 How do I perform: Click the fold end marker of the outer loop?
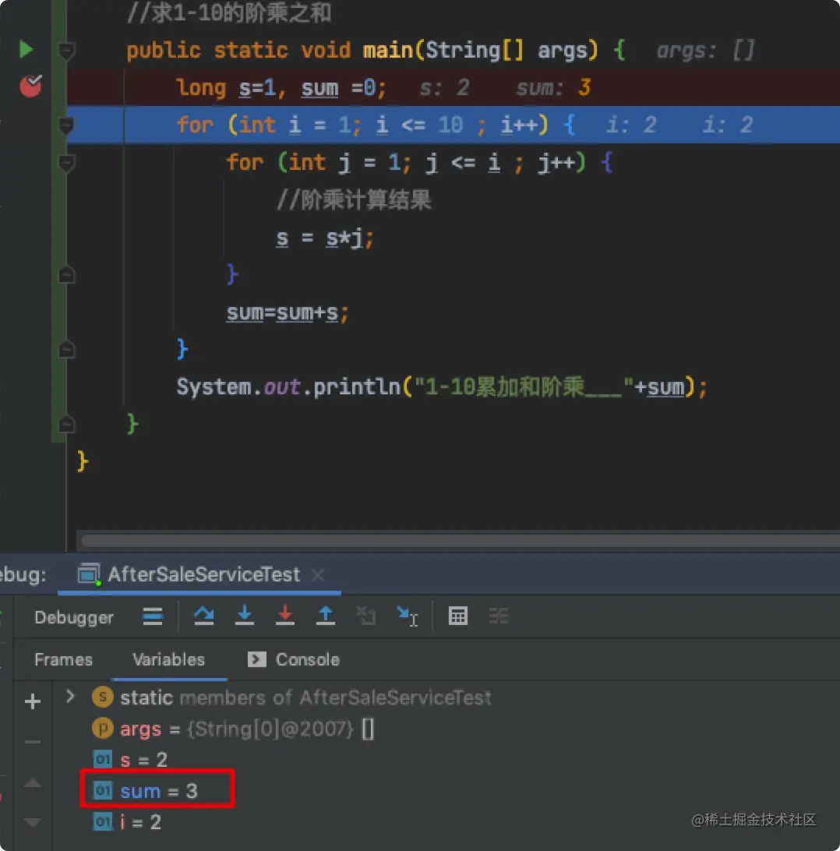[x=66, y=349]
